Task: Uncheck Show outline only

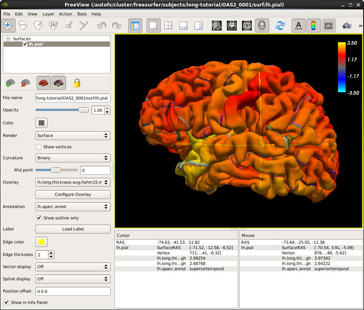Action: [39, 218]
